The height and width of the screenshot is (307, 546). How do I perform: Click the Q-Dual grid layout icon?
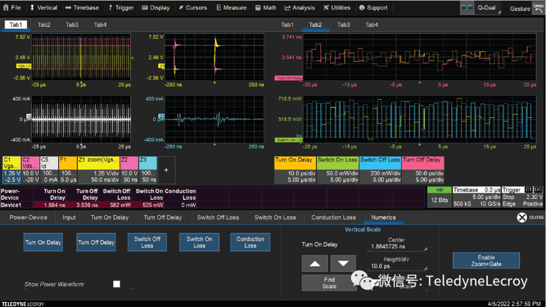click(x=467, y=8)
